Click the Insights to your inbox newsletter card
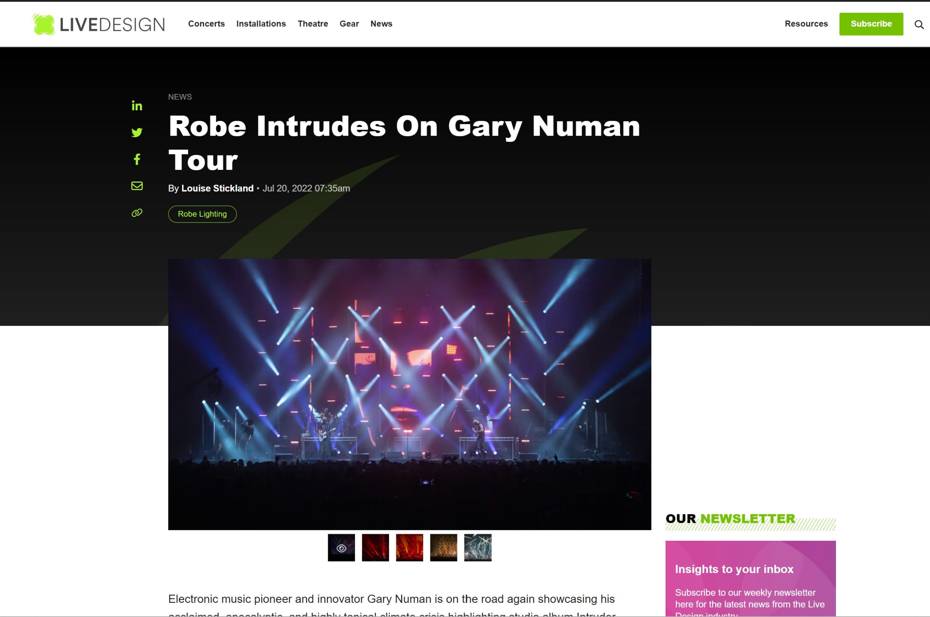930x617 pixels. pyautogui.click(x=751, y=579)
